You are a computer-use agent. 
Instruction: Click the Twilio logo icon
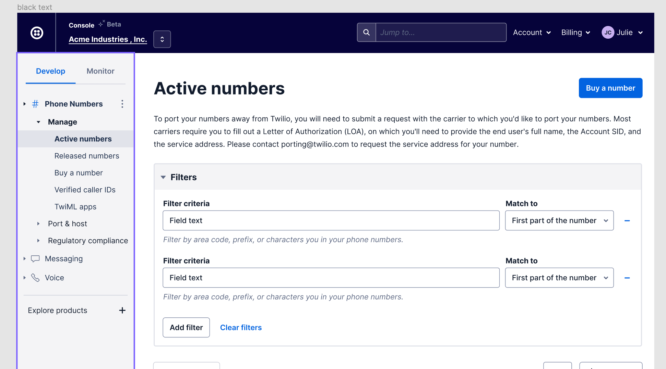coord(37,33)
